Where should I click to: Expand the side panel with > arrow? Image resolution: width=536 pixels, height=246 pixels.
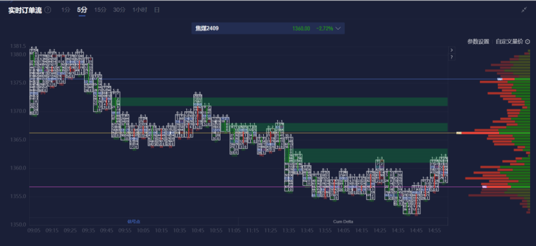click(451, 50)
